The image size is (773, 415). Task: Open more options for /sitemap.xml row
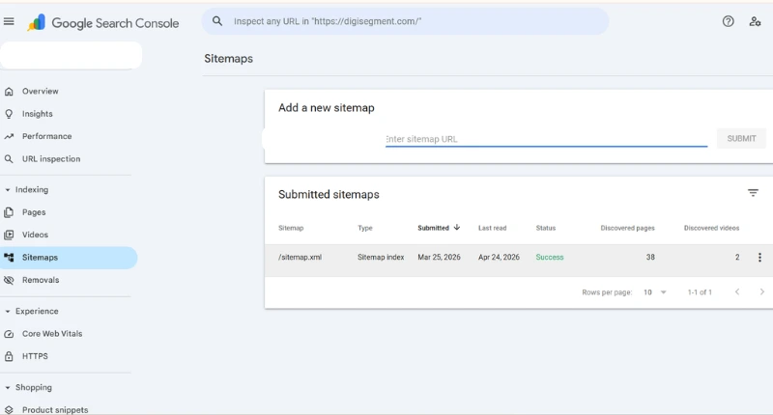click(759, 258)
